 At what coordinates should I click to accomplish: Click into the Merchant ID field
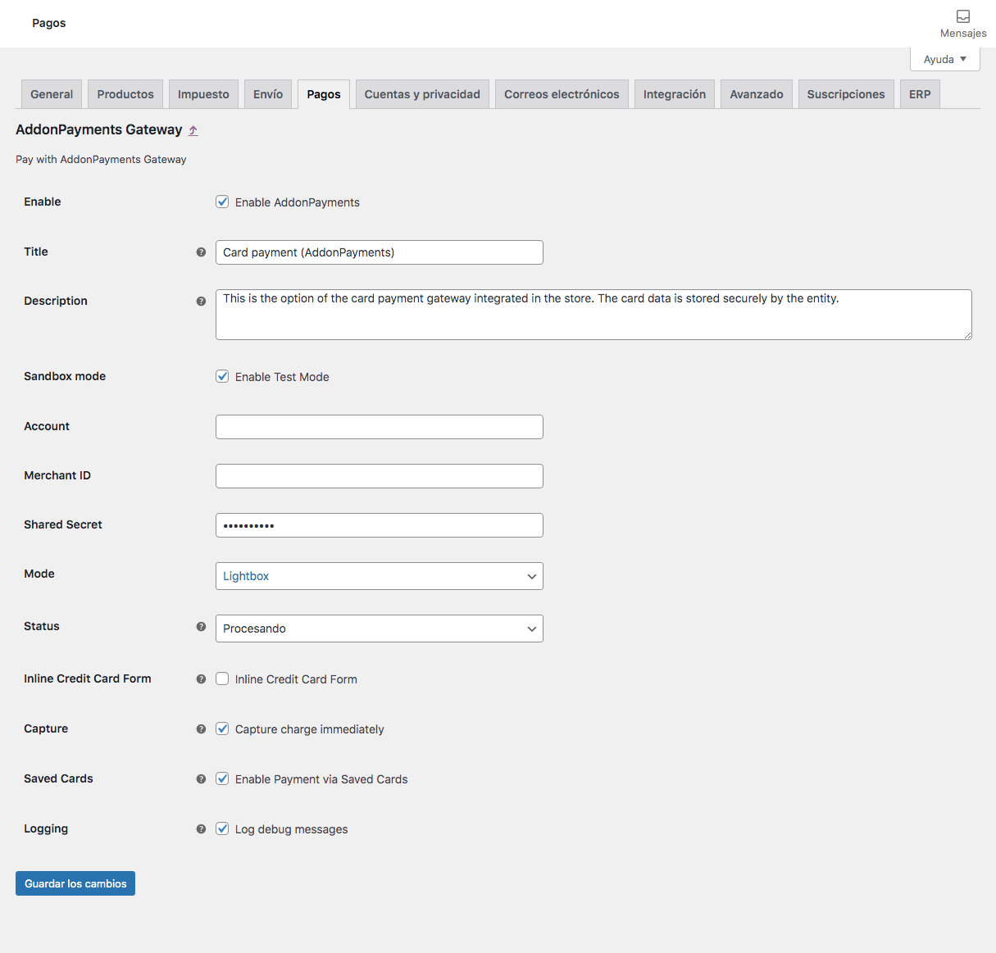[379, 476]
